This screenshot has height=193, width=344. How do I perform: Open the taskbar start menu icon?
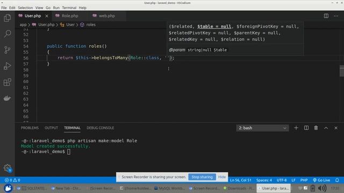(x=8, y=188)
